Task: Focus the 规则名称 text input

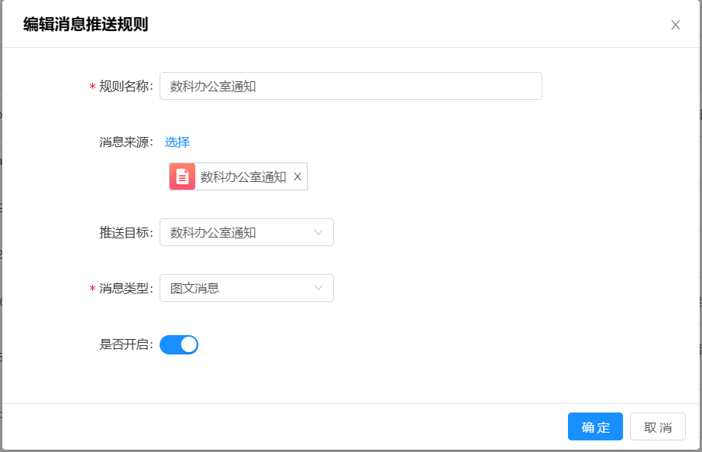Action: [350, 86]
